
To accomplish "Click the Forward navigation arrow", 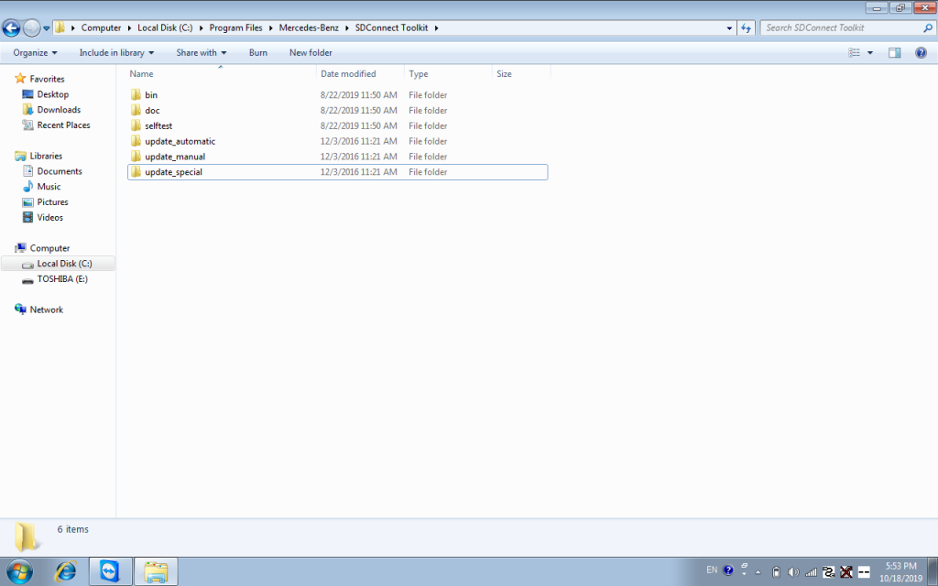I will (x=32, y=27).
